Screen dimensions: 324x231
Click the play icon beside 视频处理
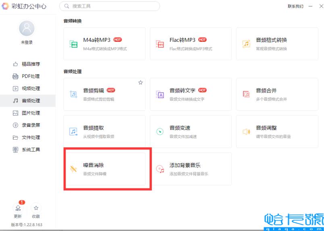pyautogui.click(x=15, y=89)
